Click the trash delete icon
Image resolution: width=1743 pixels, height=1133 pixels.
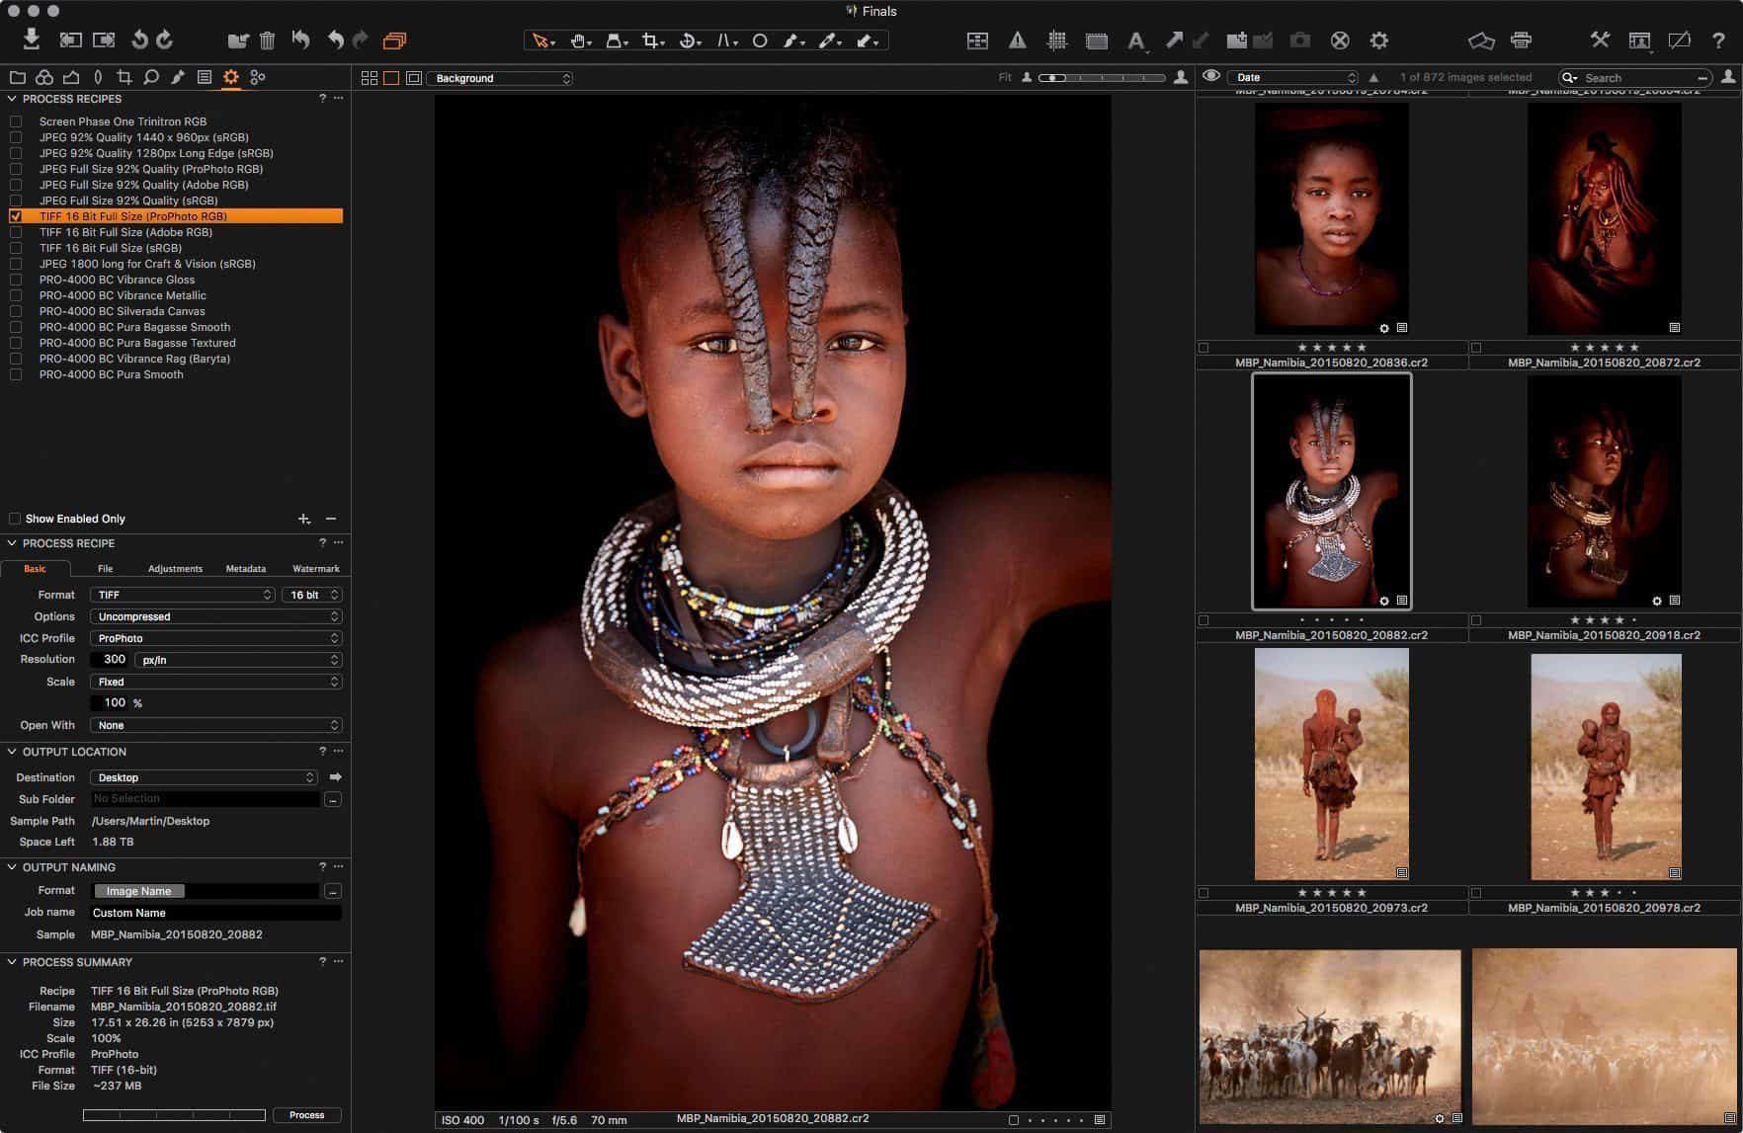(x=267, y=40)
